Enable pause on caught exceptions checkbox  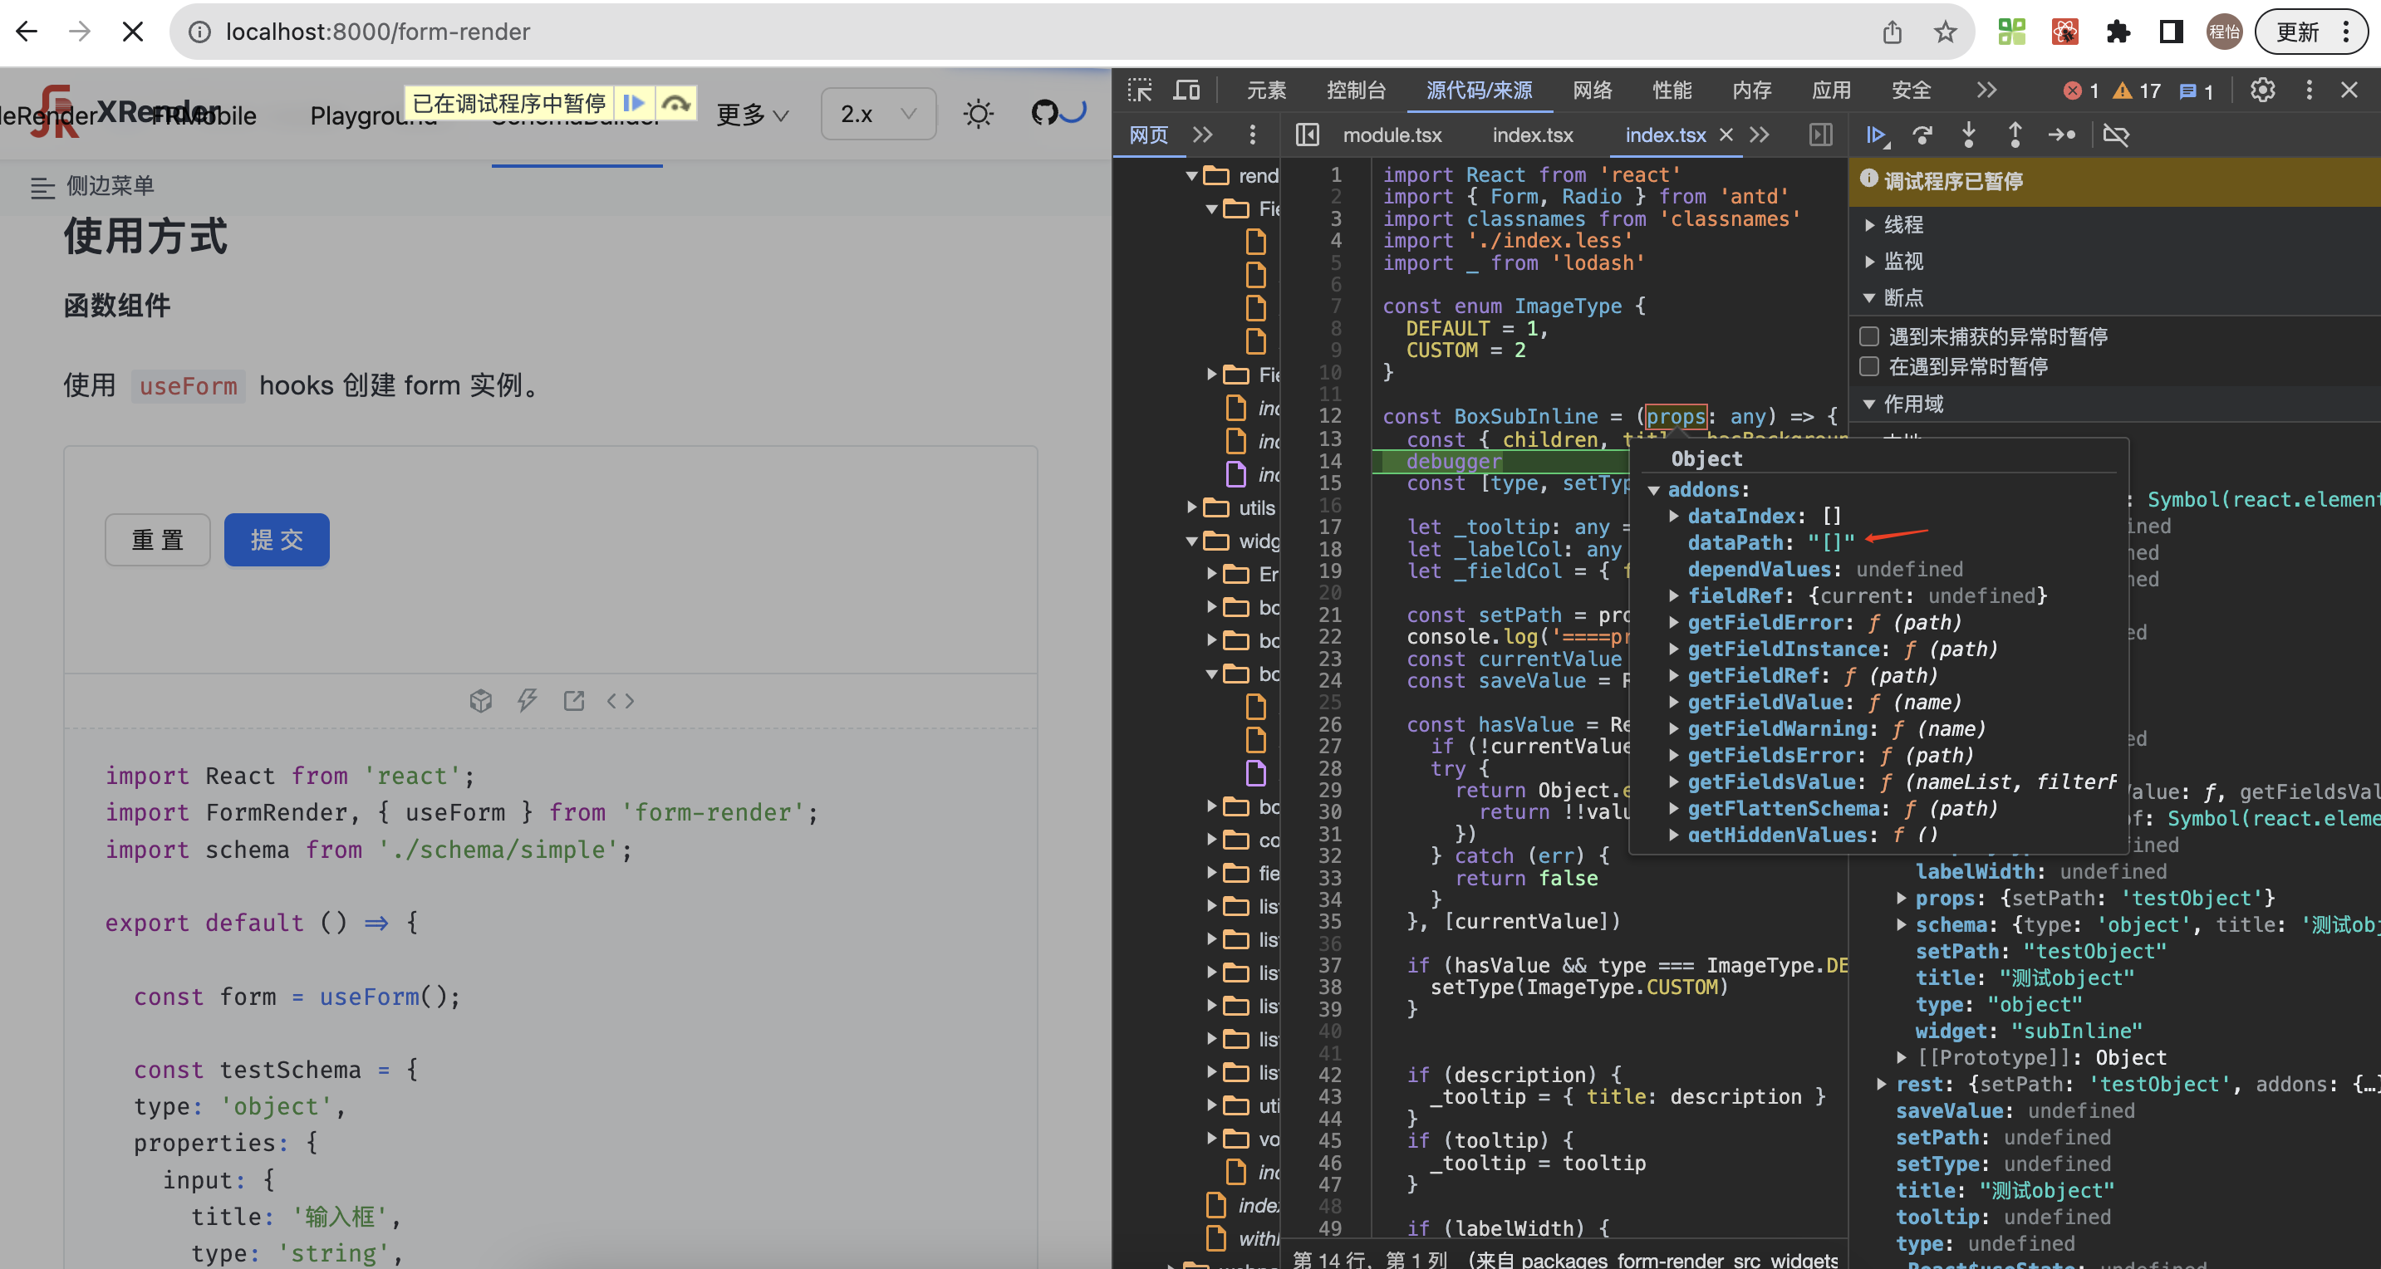pos(1868,366)
